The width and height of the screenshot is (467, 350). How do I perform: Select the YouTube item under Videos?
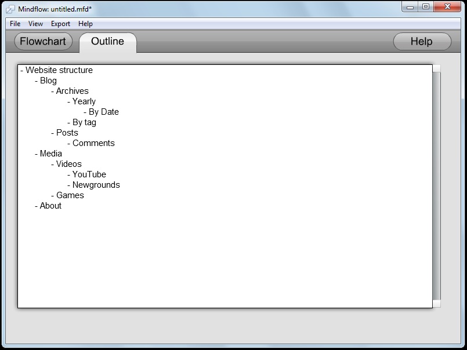[x=89, y=174]
